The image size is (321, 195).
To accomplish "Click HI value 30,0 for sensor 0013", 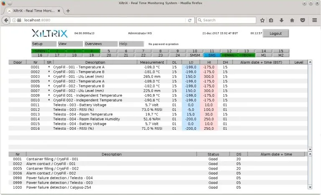I will click(x=209, y=114).
